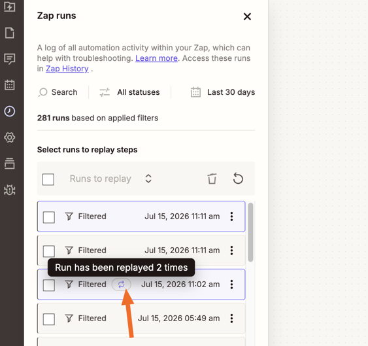This screenshot has width=368, height=346.
Task: Follow the Learn more link
Action: point(156,58)
